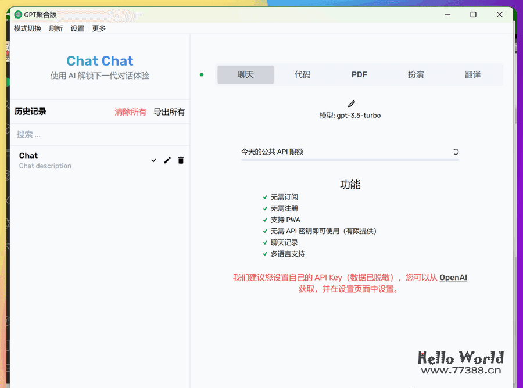Image resolution: width=523 pixels, height=388 pixels.
Task: Switch to the PDF tab
Action: point(359,75)
